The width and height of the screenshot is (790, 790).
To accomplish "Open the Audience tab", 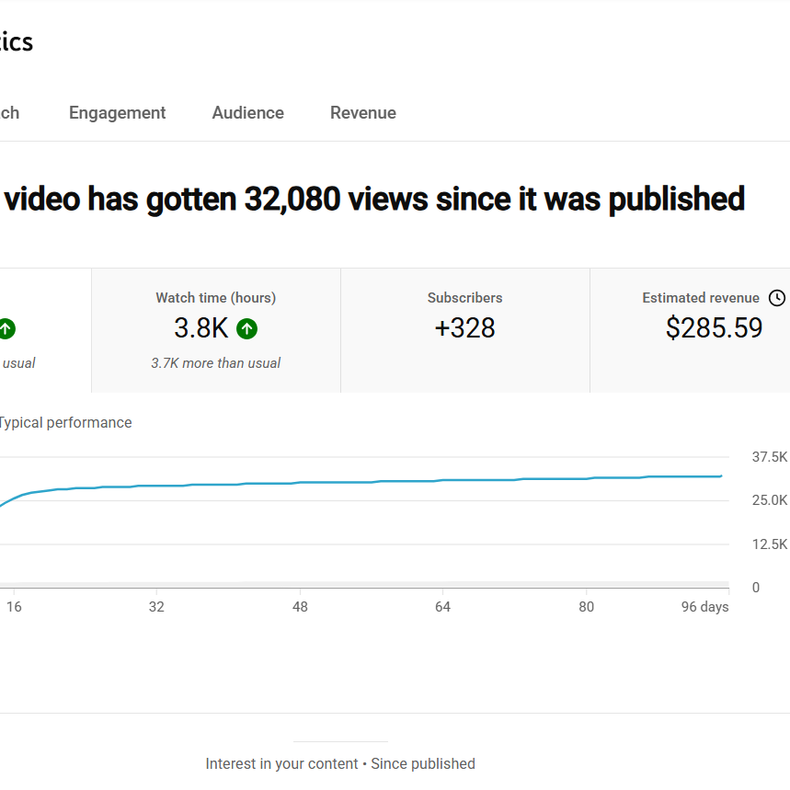I will tap(248, 113).
